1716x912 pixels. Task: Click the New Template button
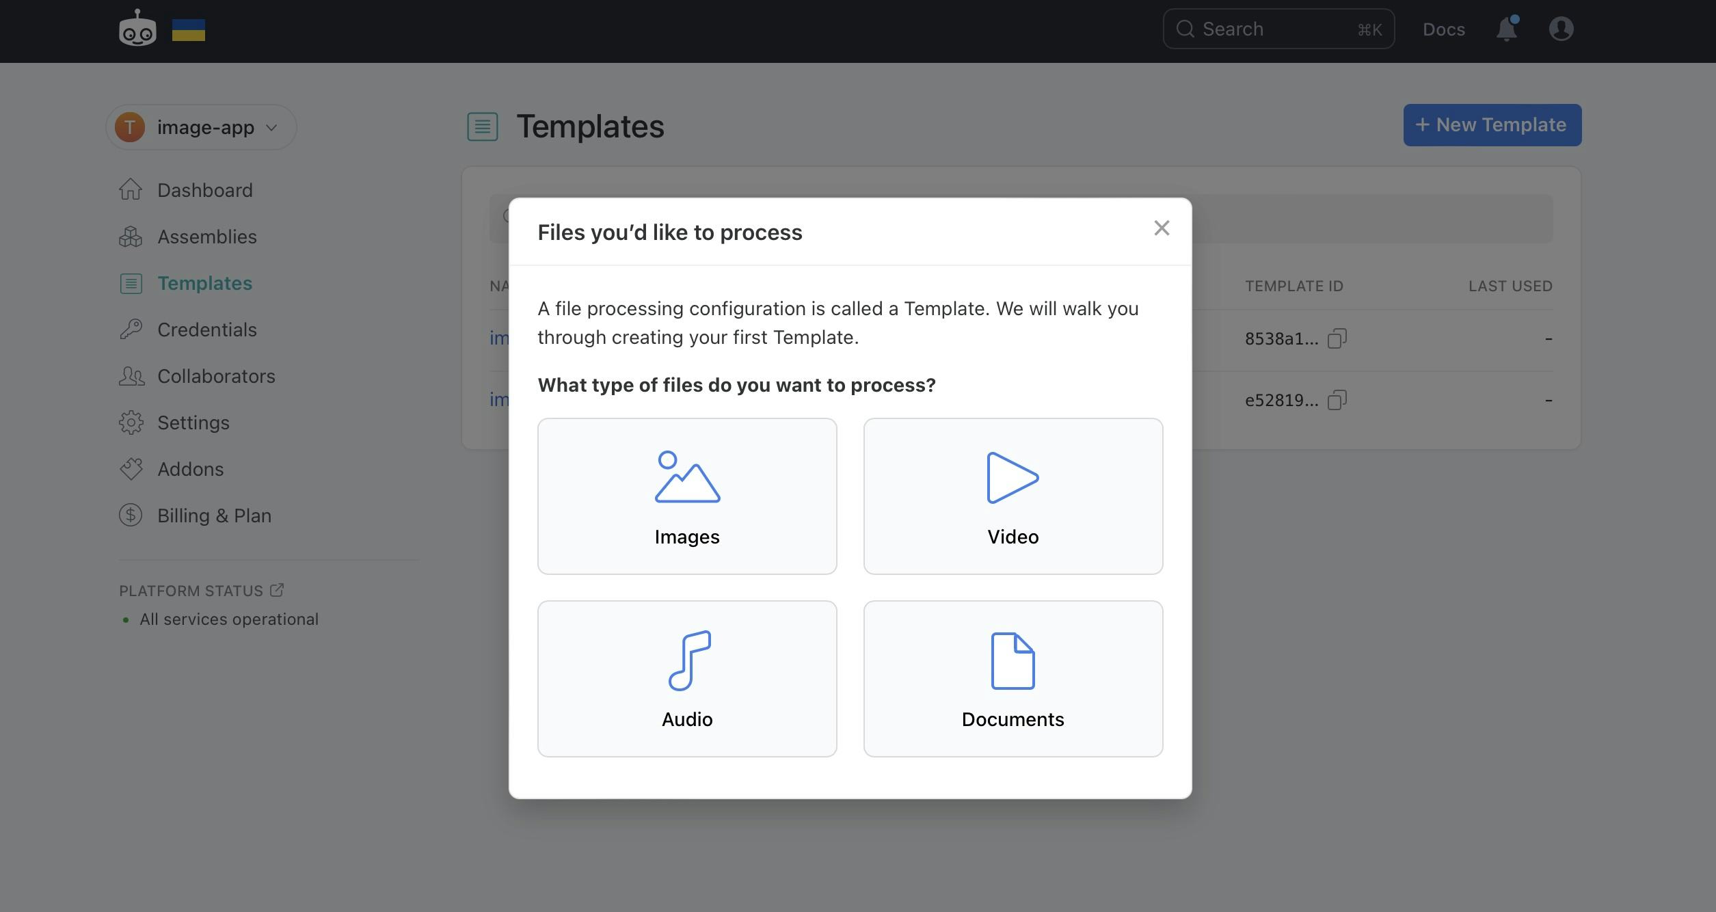(x=1492, y=124)
